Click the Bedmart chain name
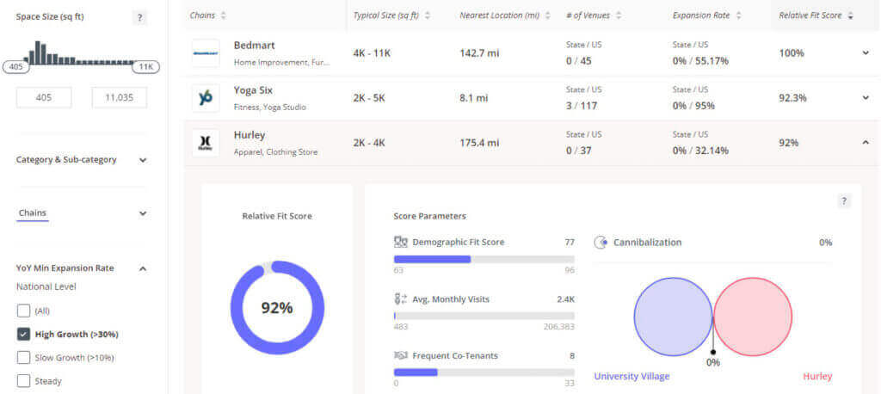 (254, 46)
